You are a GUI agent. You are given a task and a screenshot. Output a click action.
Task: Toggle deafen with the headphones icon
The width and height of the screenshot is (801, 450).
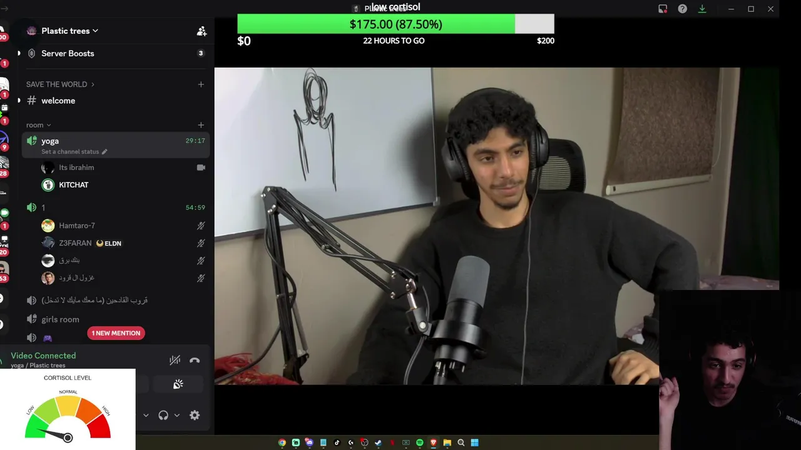point(163,415)
